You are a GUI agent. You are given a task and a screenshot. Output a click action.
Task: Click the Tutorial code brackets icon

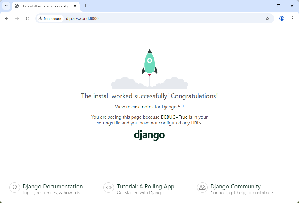click(108, 188)
